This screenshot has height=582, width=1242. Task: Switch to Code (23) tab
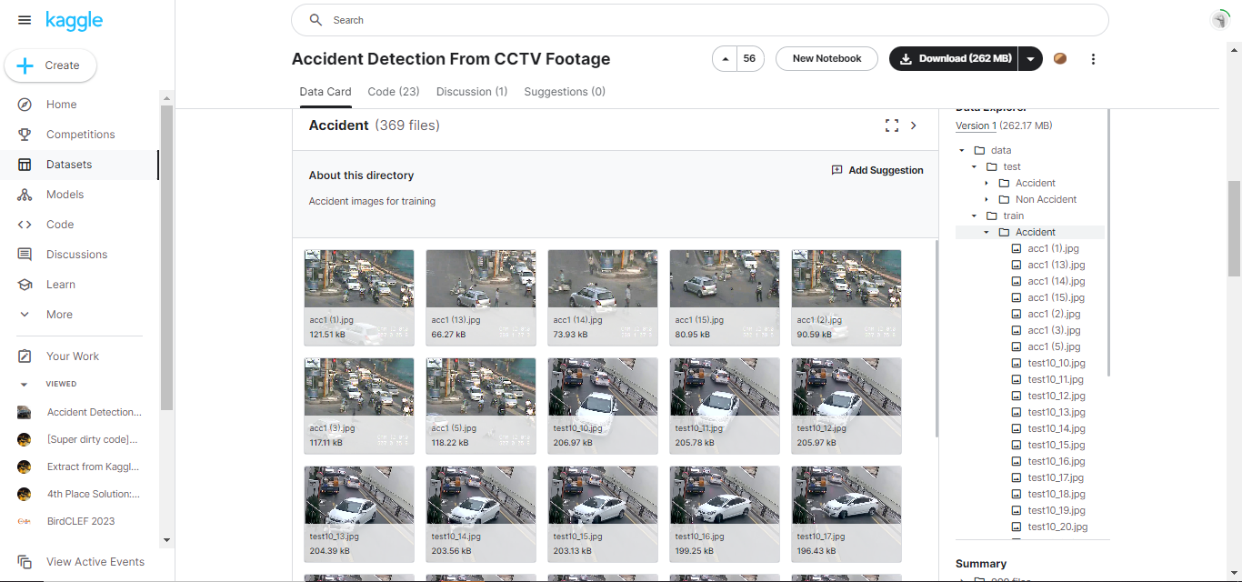[394, 92]
